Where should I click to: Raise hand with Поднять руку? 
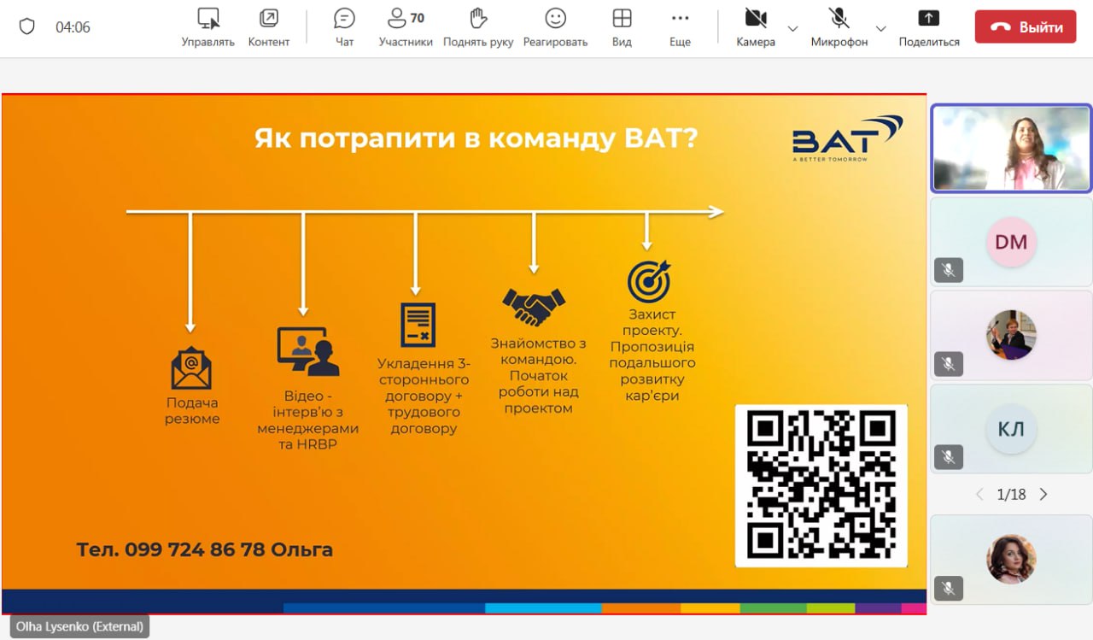pyautogui.click(x=478, y=27)
